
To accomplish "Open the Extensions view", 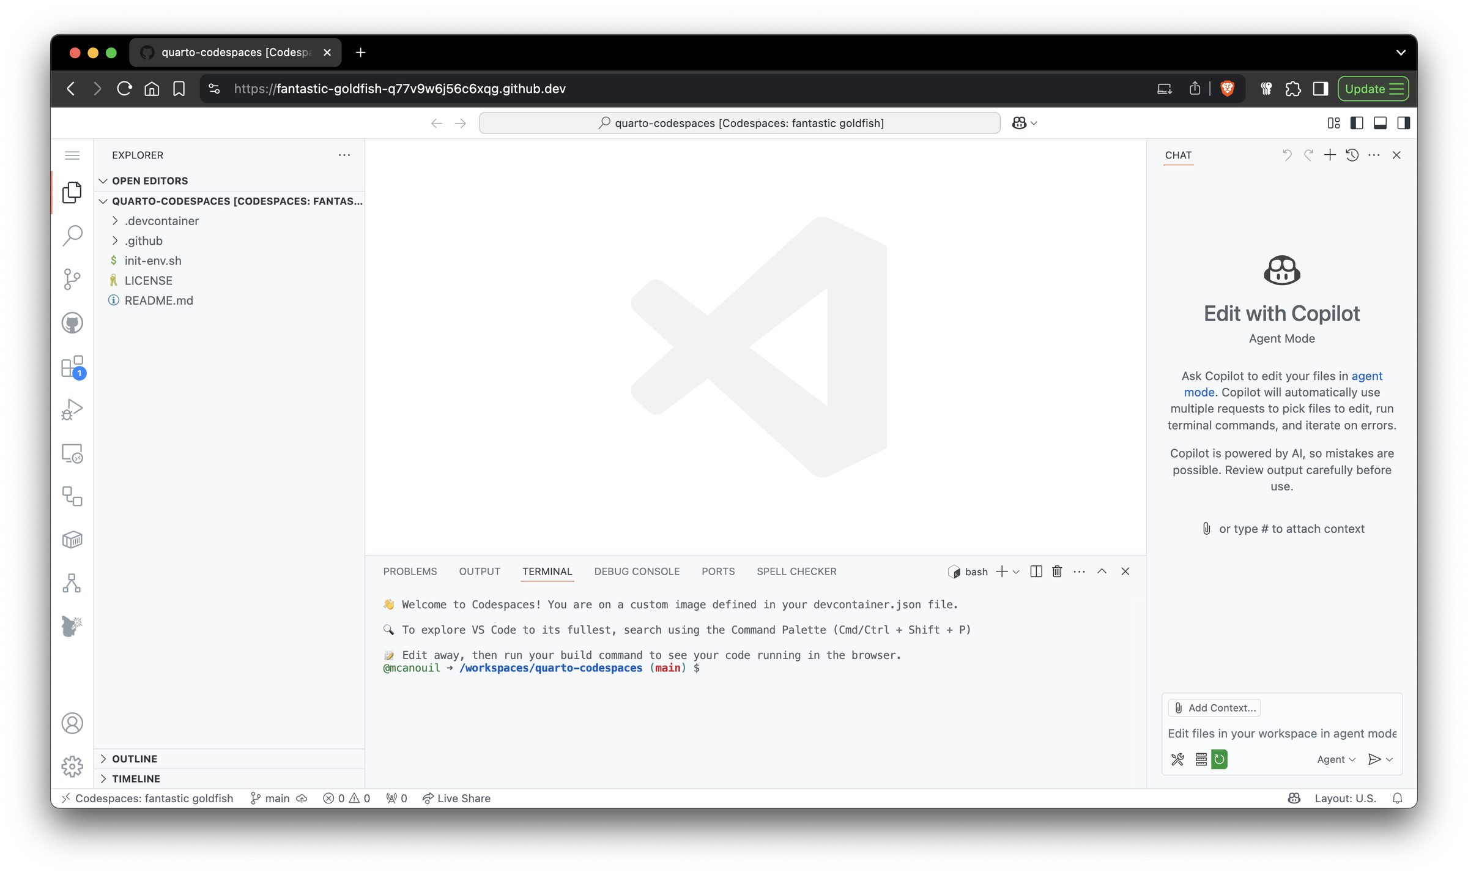I will [x=72, y=366].
